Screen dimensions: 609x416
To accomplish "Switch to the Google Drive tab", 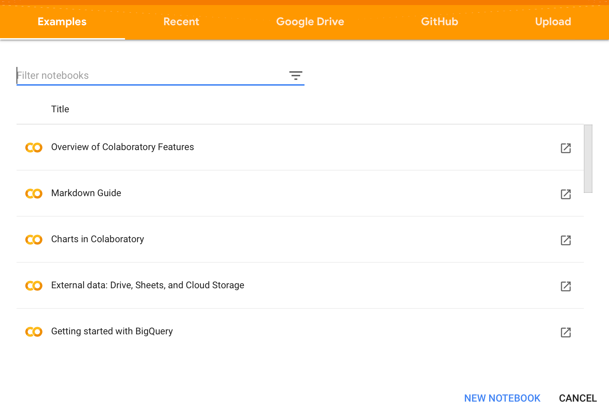I will (x=310, y=22).
